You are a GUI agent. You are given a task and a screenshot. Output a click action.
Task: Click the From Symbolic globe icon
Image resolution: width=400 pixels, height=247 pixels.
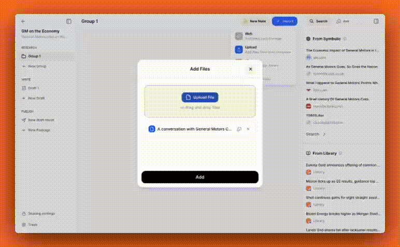[308, 39]
